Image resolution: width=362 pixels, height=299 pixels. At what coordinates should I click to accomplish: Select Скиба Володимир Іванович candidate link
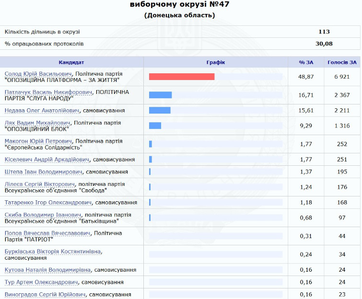[43, 215]
